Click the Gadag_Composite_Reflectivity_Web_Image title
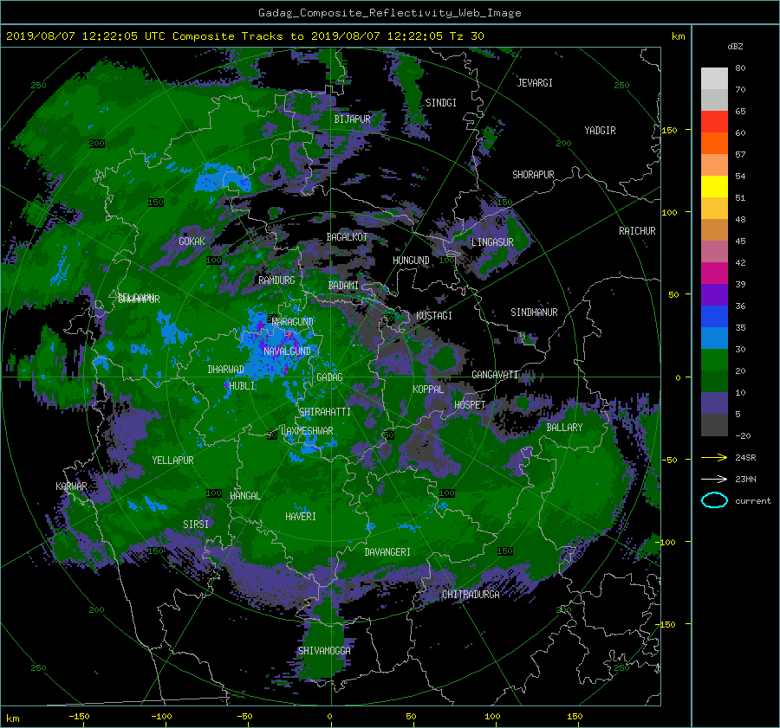780x728 pixels. 389,13
